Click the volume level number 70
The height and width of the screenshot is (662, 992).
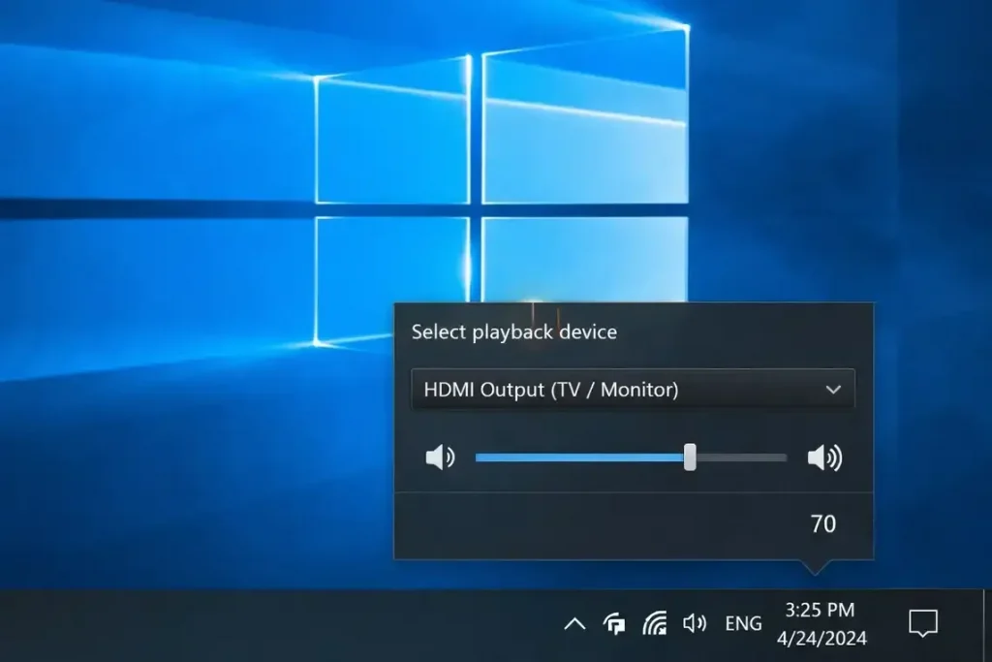(x=822, y=524)
